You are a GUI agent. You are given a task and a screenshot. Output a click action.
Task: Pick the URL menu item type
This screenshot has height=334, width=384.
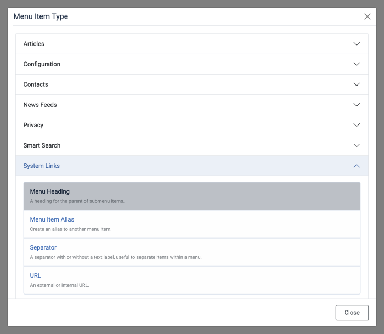36,276
